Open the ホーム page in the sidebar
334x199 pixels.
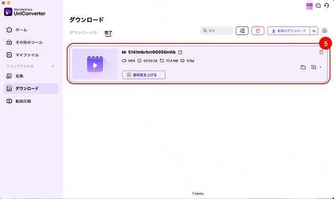tap(17, 30)
